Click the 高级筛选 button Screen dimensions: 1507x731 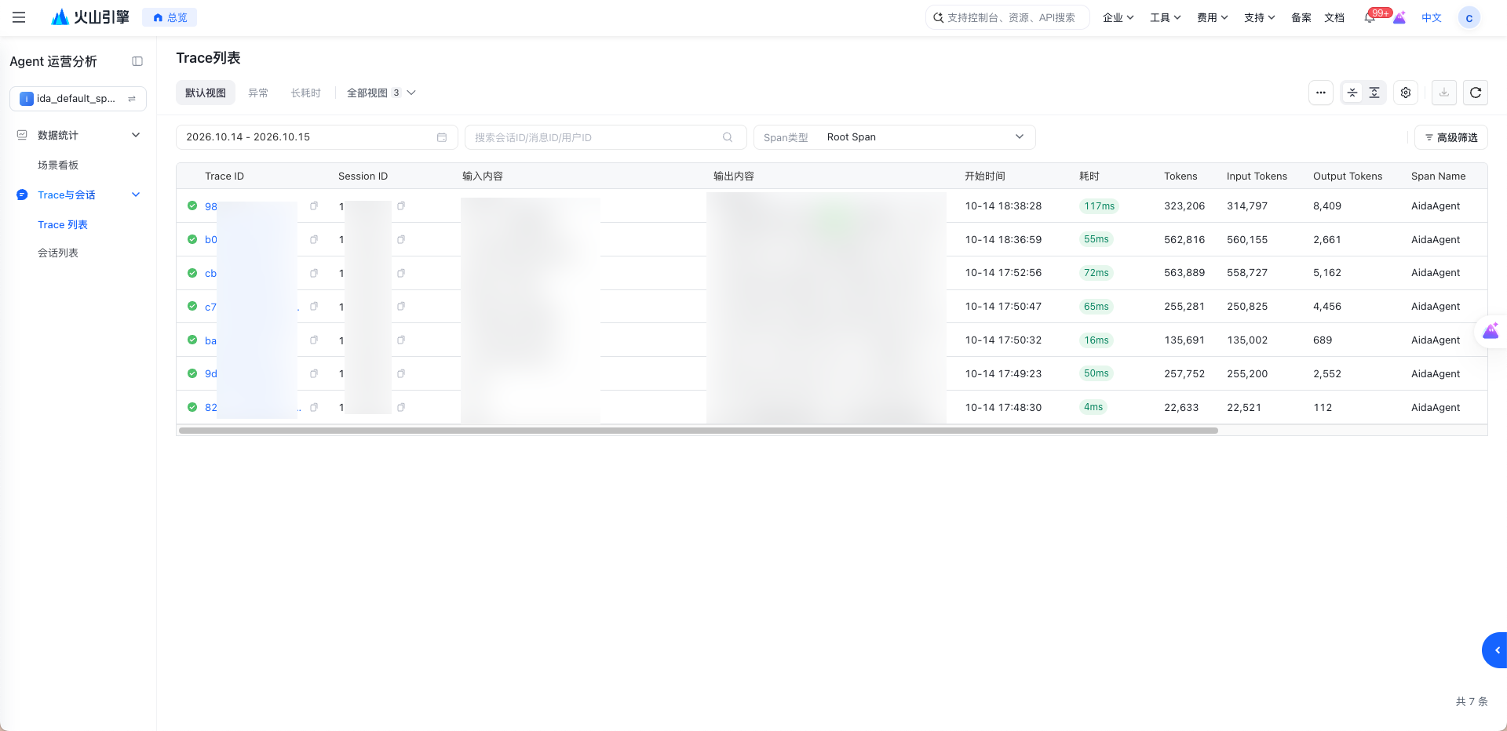(x=1451, y=137)
